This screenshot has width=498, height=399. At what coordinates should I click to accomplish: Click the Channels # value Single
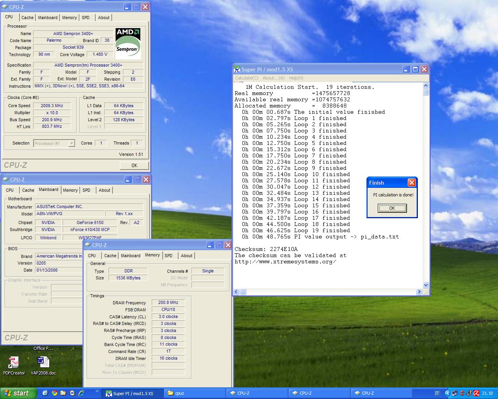tap(208, 271)
